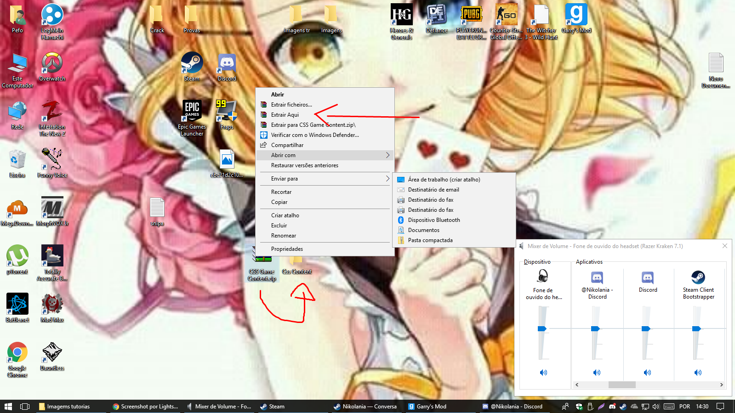Image resolution: width=735 pixels, height=413 pixels.
Task: Launch Epic Games Launcher shortcut
Action: pyautogui.click(x=192, y=118)
